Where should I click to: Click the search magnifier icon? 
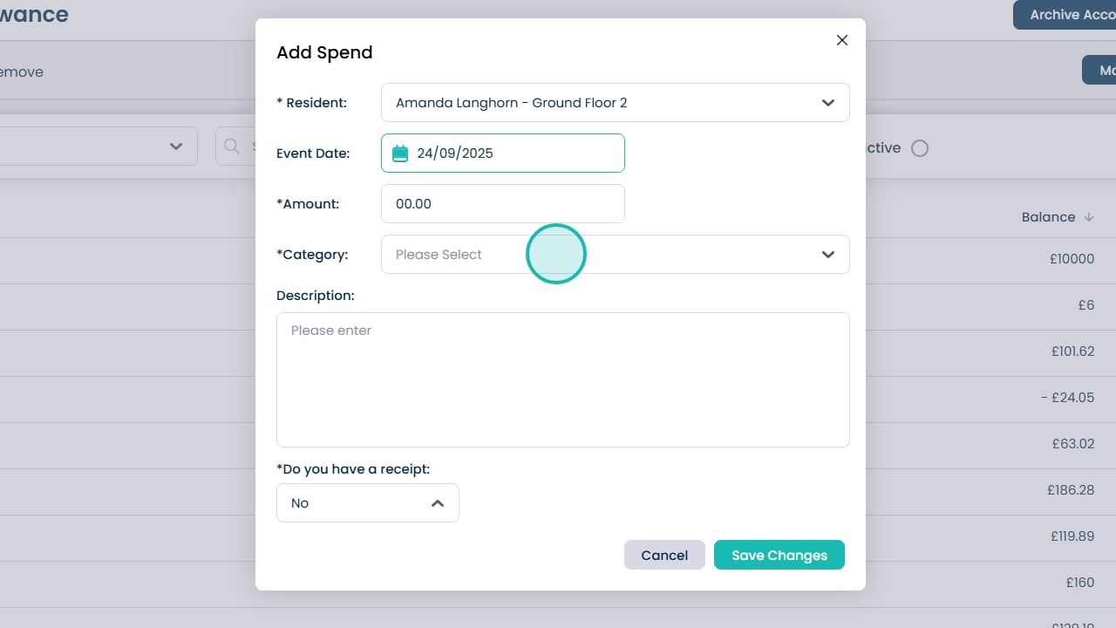click(232, 147)
